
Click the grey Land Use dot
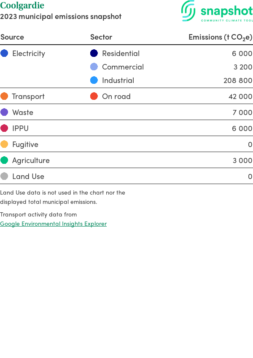click(x=4, y=176)
